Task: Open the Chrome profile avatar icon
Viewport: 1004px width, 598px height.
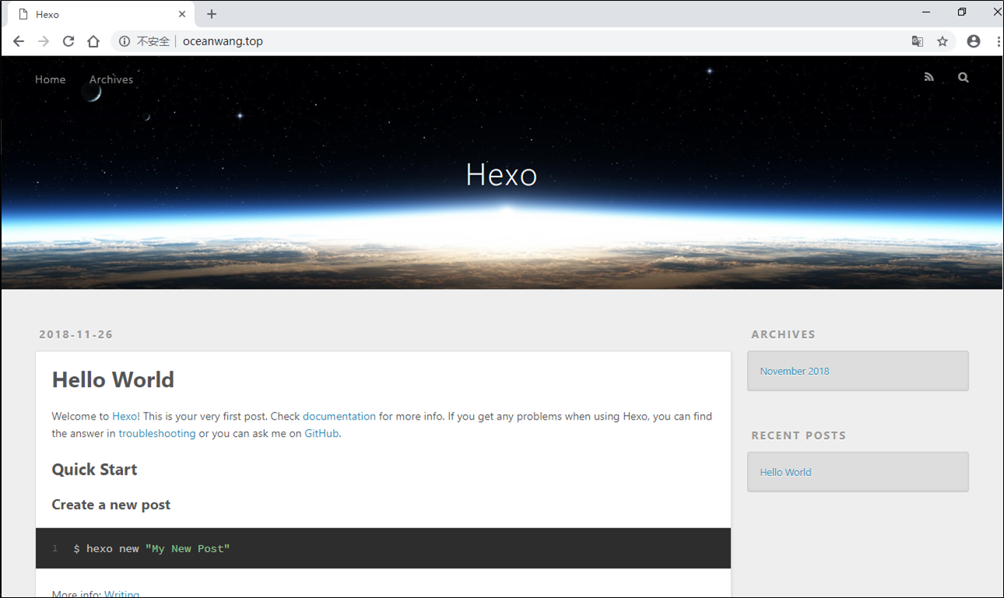Action: [974, 41]
